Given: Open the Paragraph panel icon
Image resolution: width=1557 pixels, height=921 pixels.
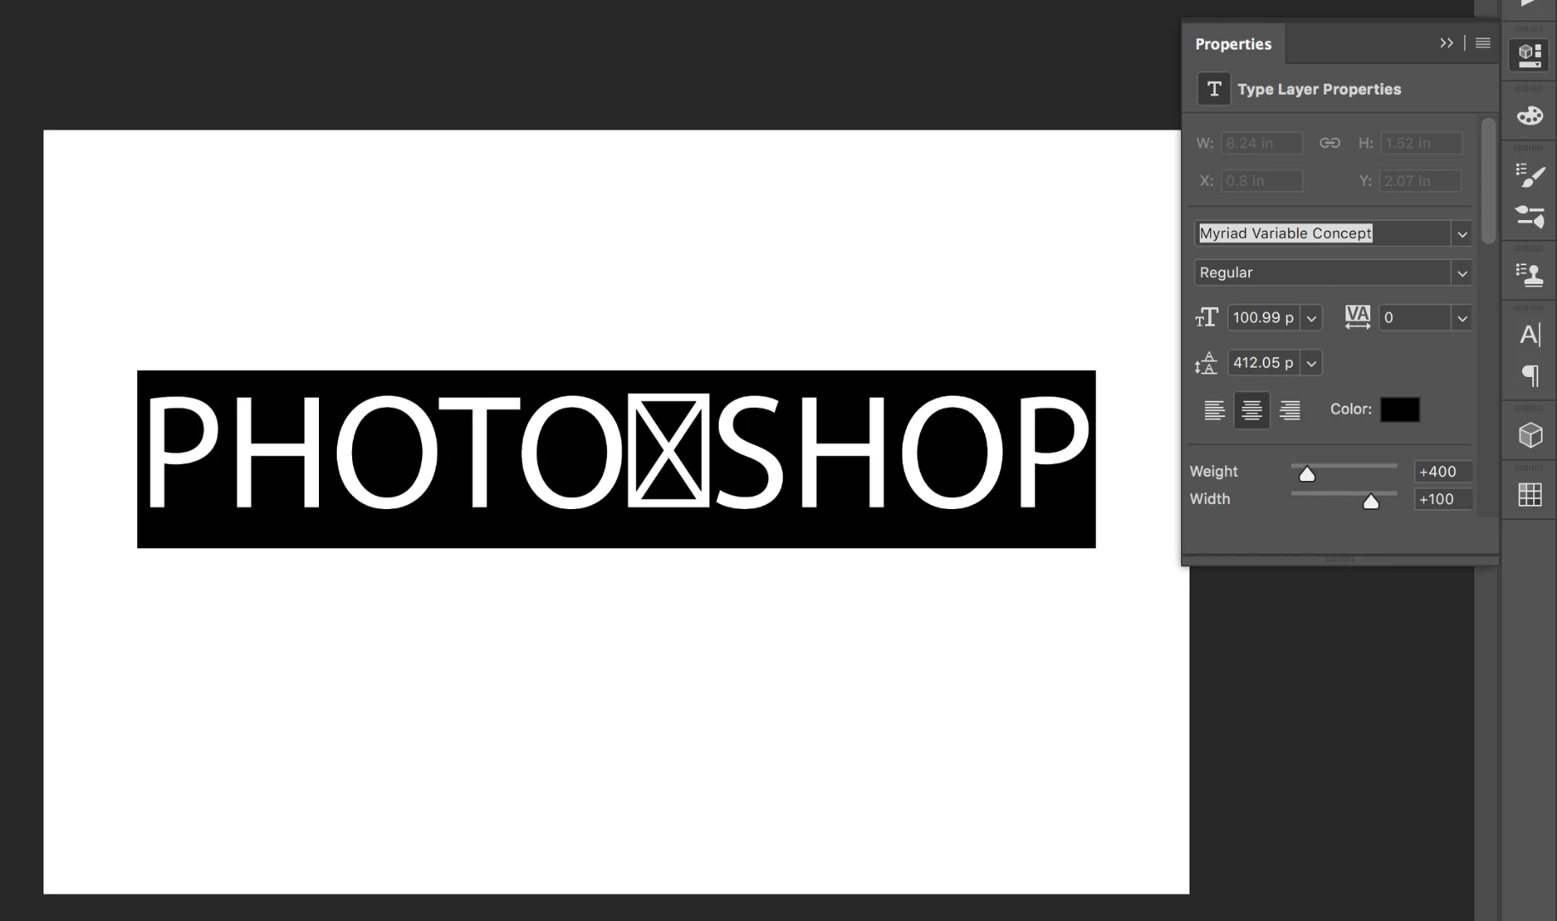Looking at the screenshot, I should point(1531,375).
